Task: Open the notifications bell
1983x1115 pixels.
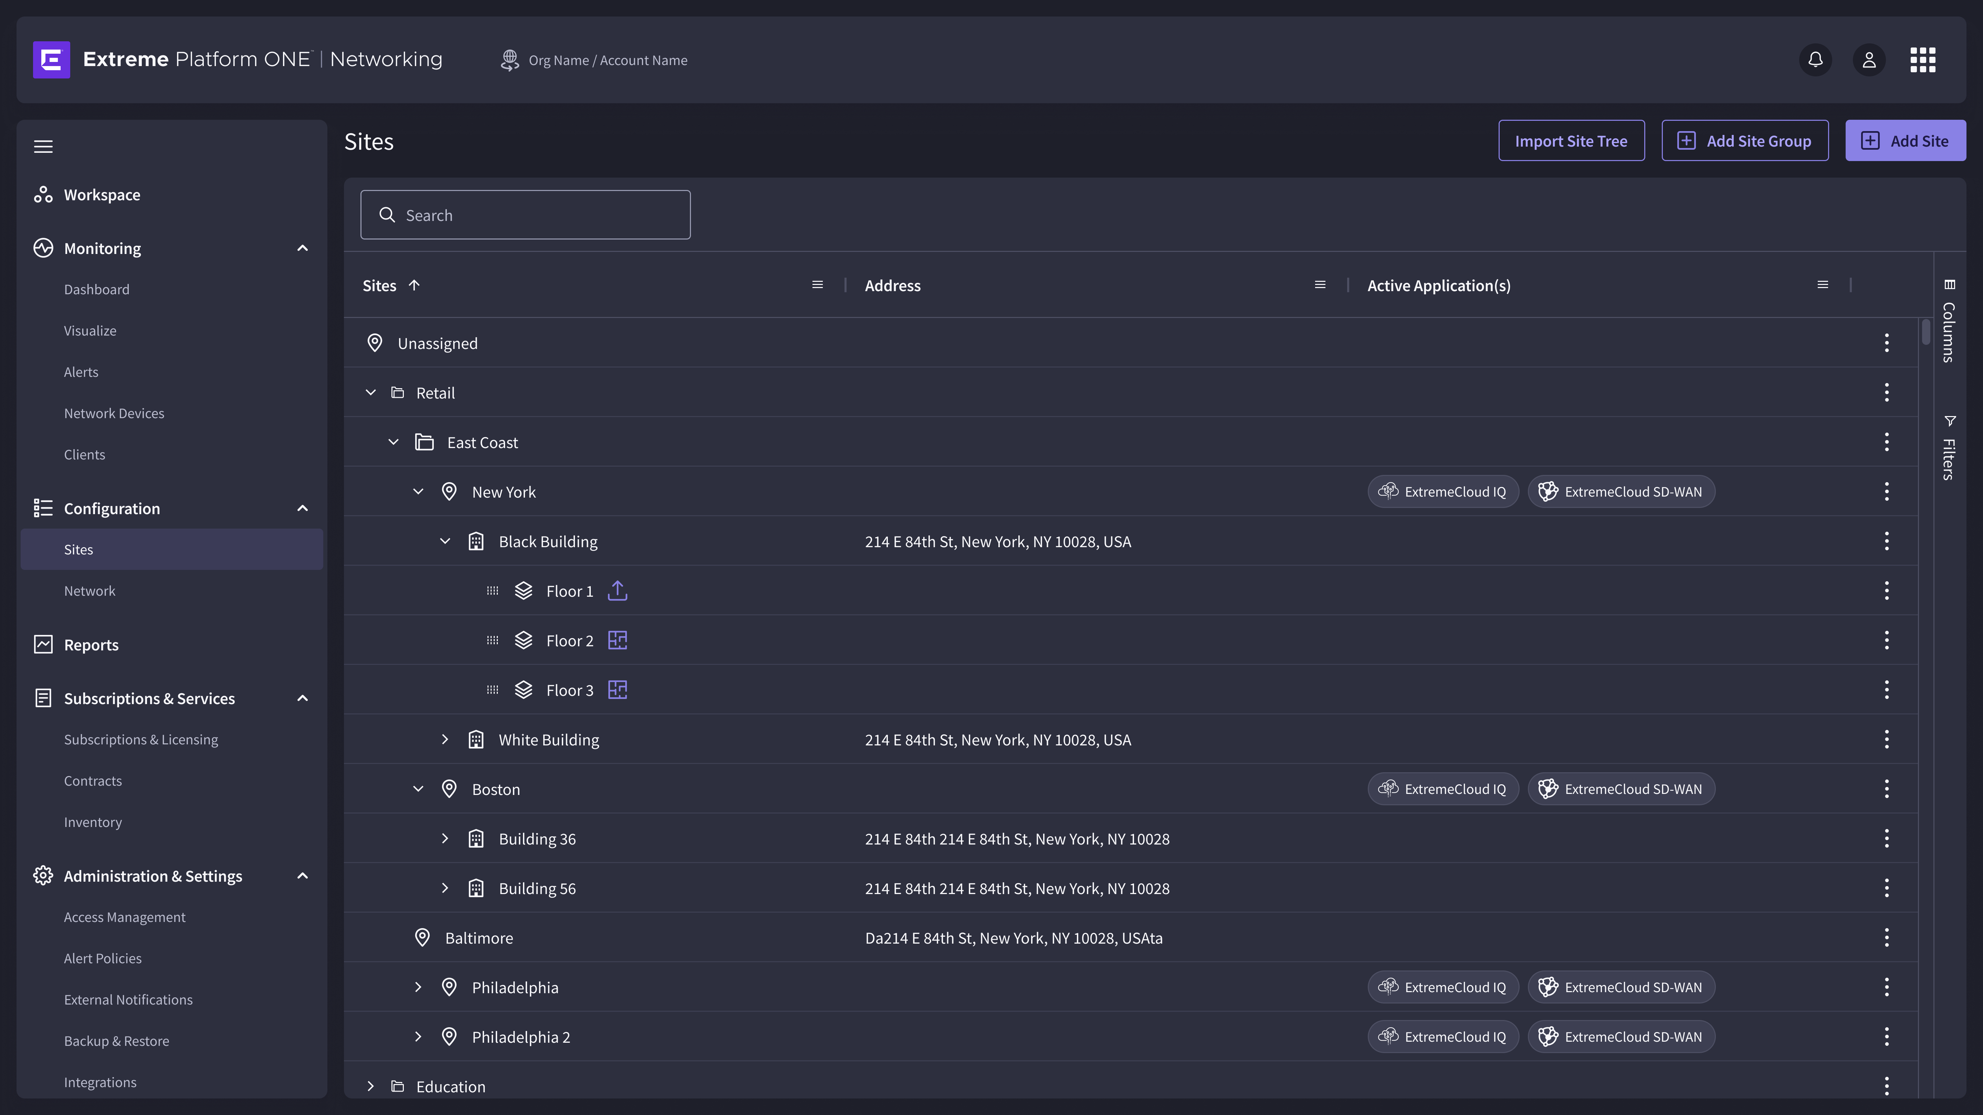Action: point(1815,59)
